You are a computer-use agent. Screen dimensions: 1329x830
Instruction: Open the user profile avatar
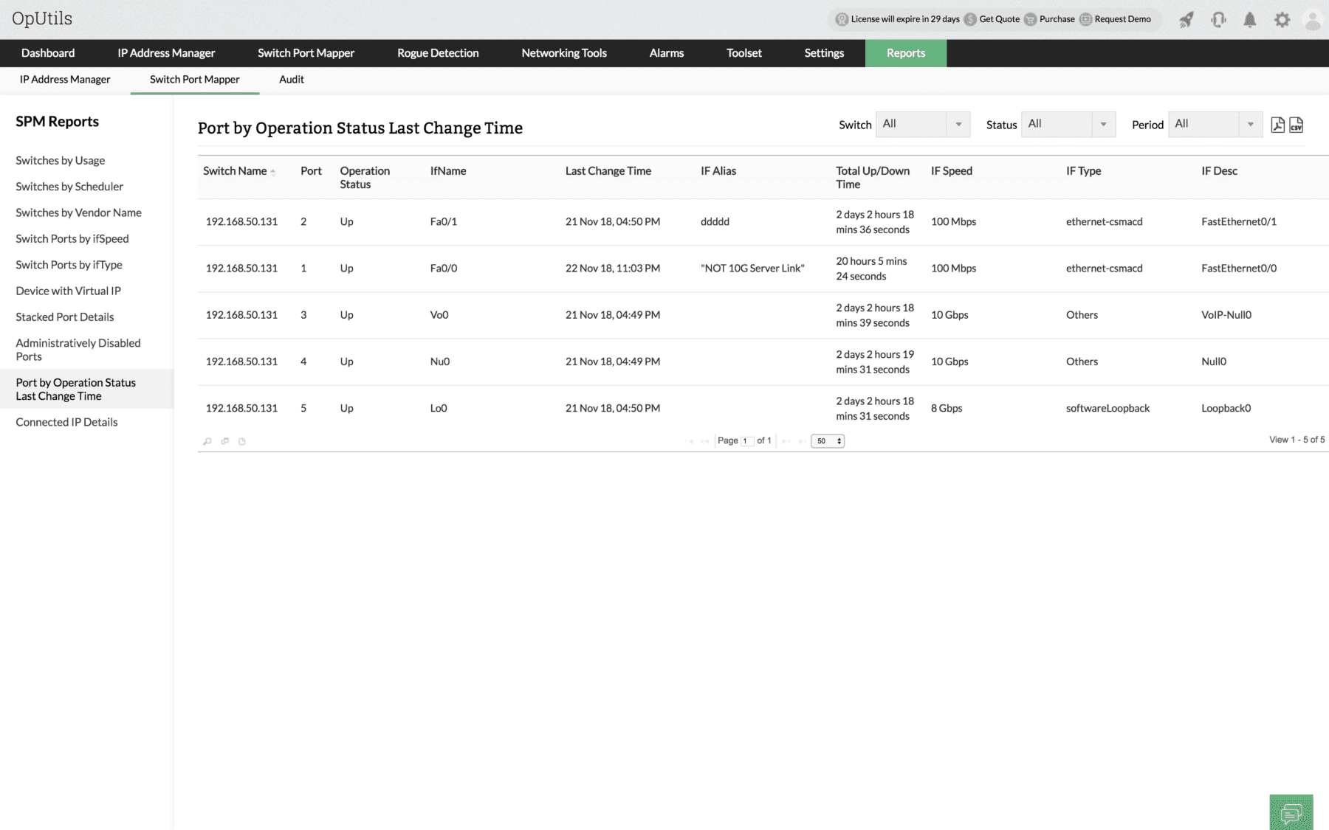tap(1312, 20)
